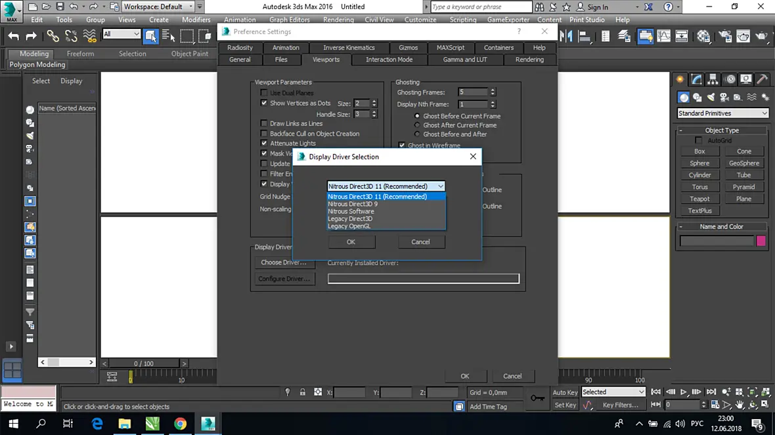Enable Use Dual Planes checkbox
Viewport: 775px width, 435px height.
pos(264,93)
